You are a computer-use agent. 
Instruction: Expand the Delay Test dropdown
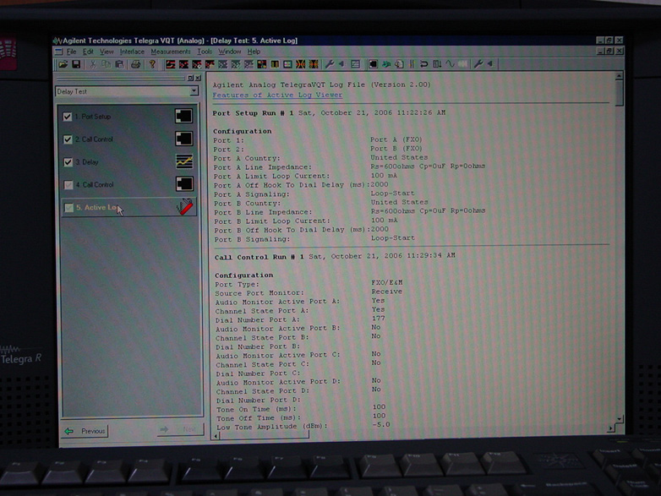(194, 91)
